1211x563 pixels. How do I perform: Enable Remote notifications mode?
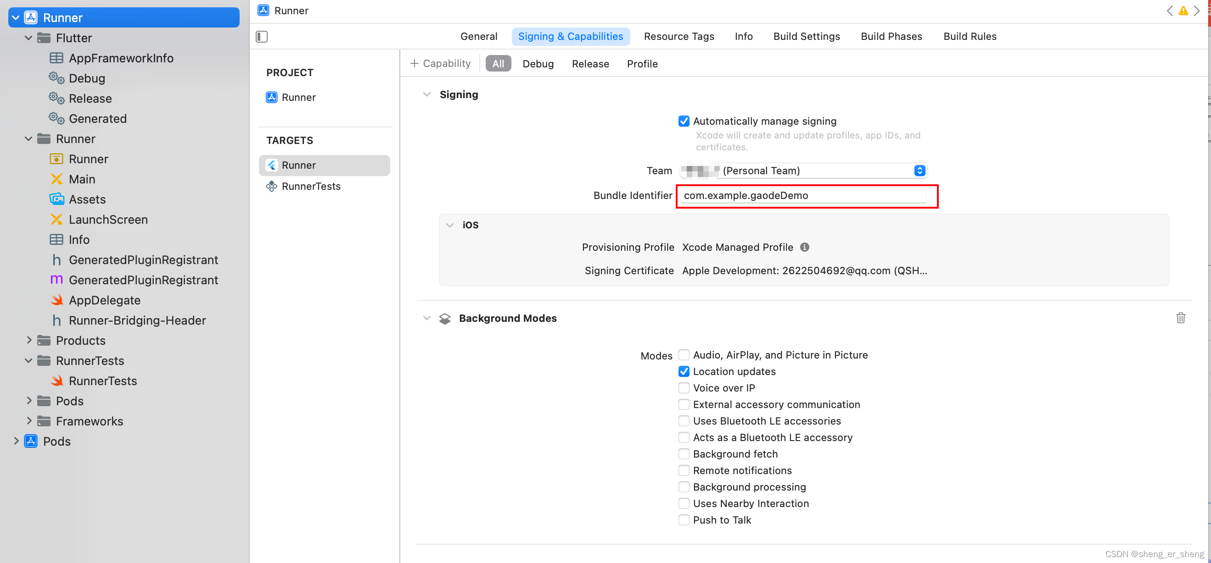point(684,470)
